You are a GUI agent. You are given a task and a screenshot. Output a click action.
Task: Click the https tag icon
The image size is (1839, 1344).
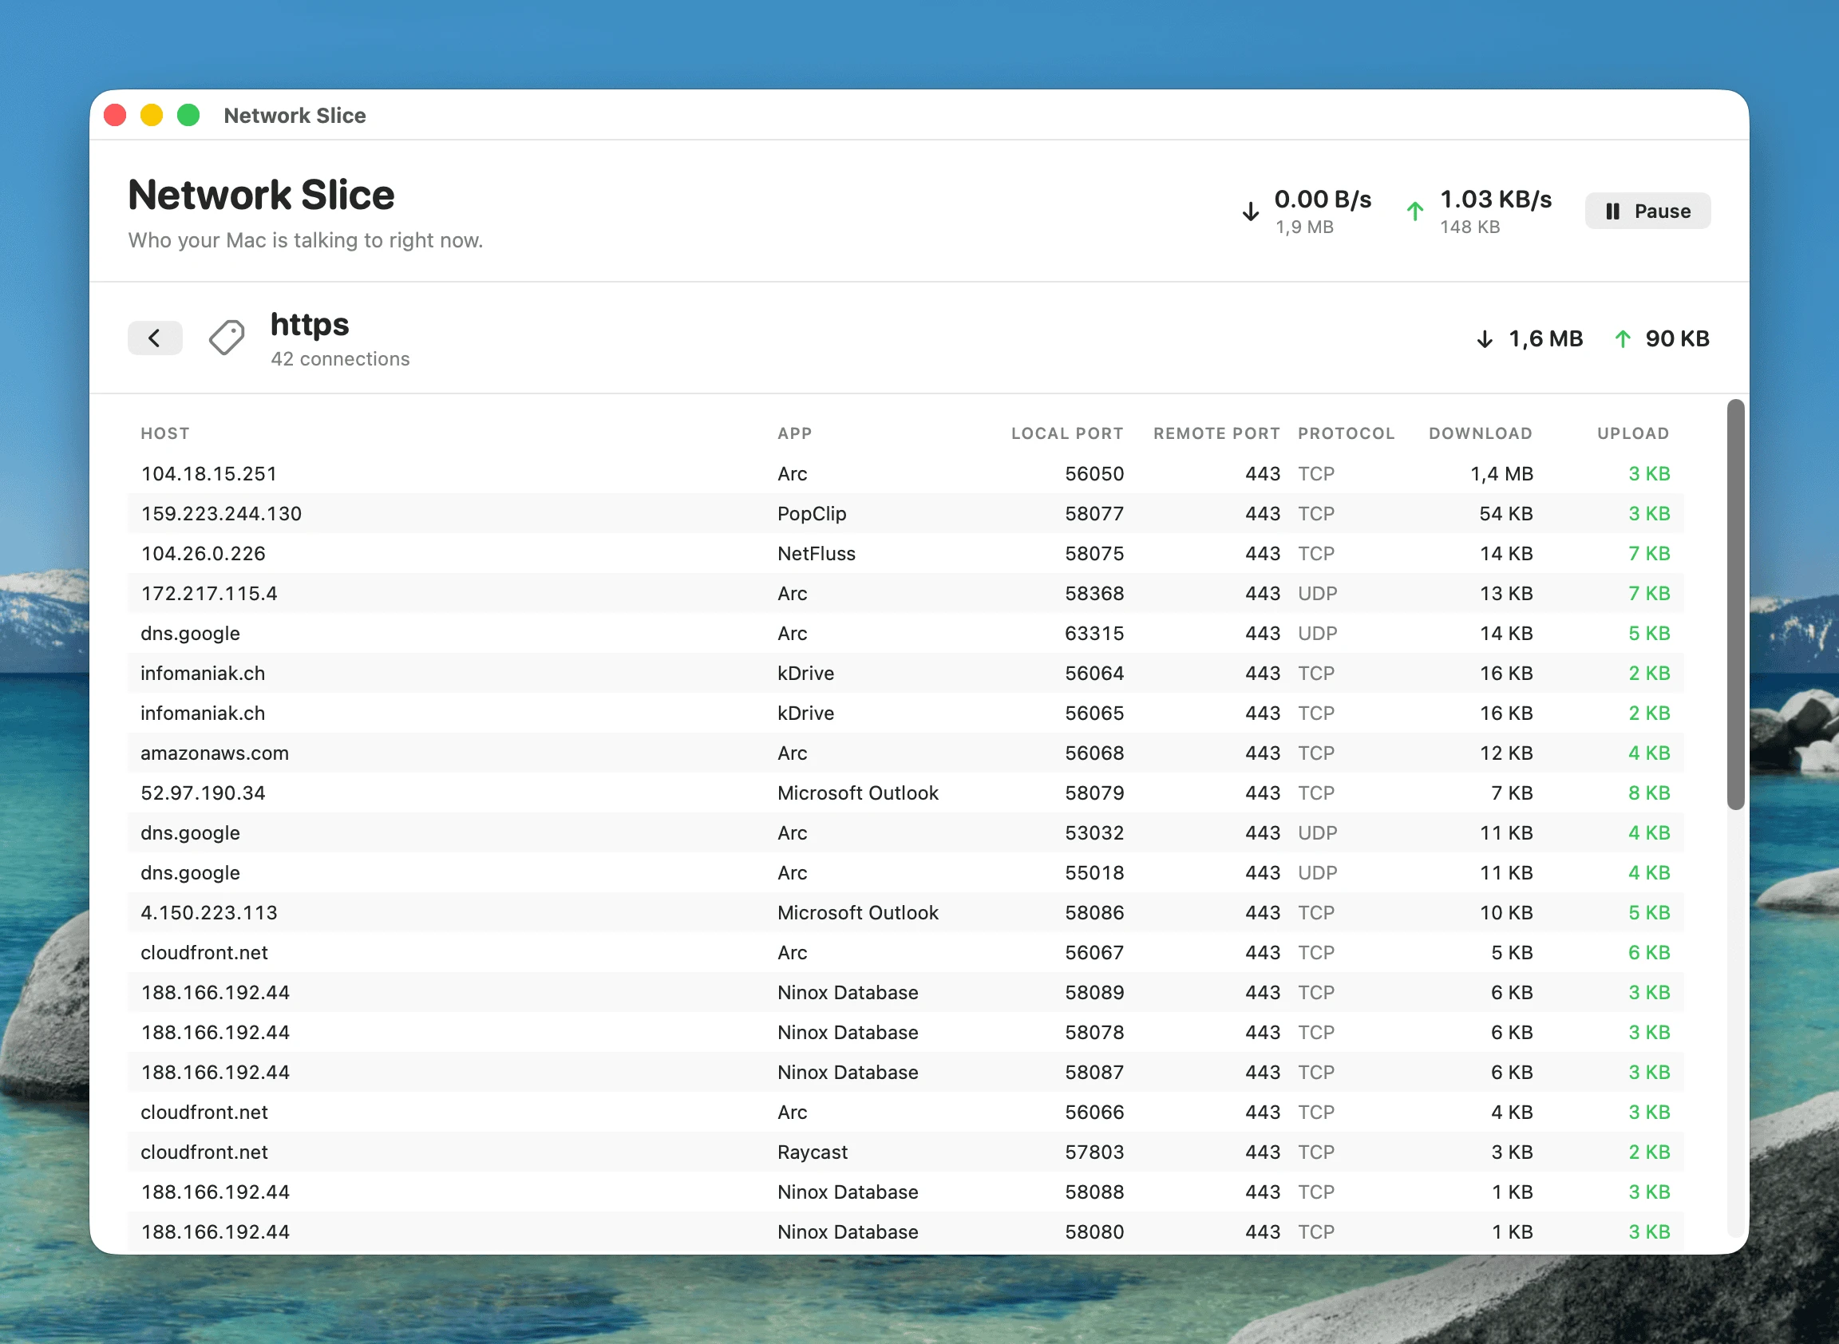tap(227, 338)
